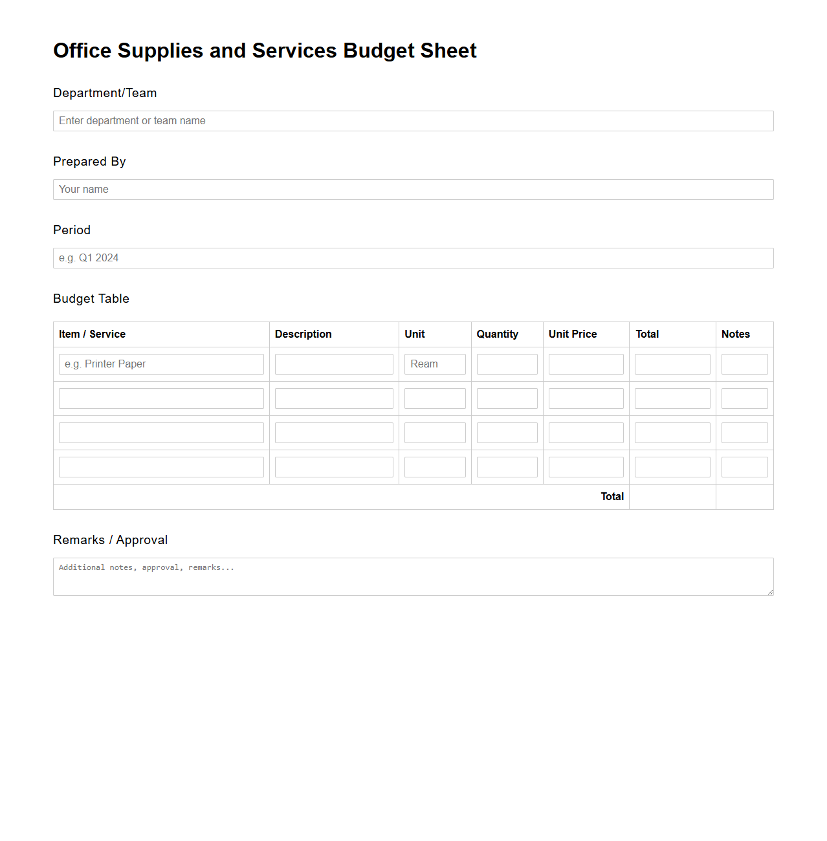Select the Period field showing 'e.g. Q1 2024'

[413, 258]
